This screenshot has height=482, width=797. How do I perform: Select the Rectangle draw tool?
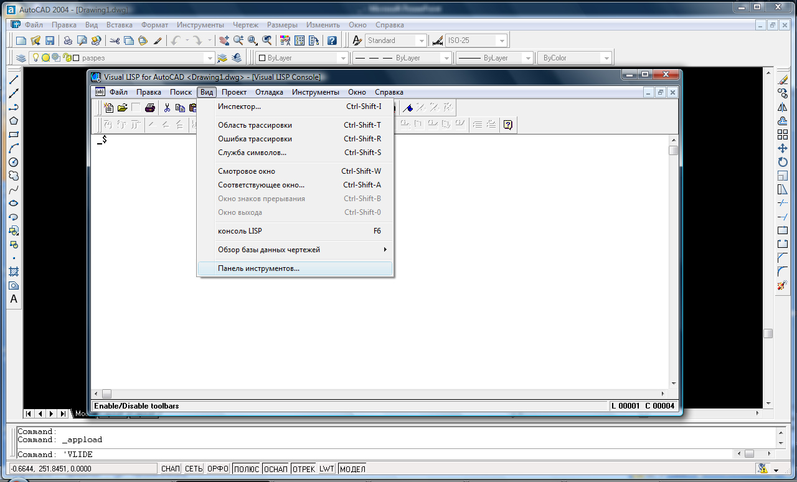[14, 135]
